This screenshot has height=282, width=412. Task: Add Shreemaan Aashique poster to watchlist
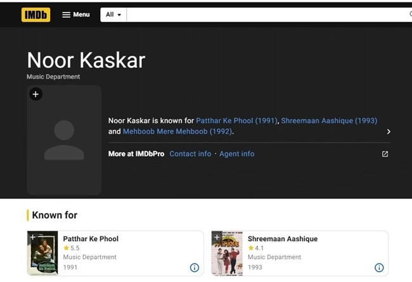[x=217, y=238]
